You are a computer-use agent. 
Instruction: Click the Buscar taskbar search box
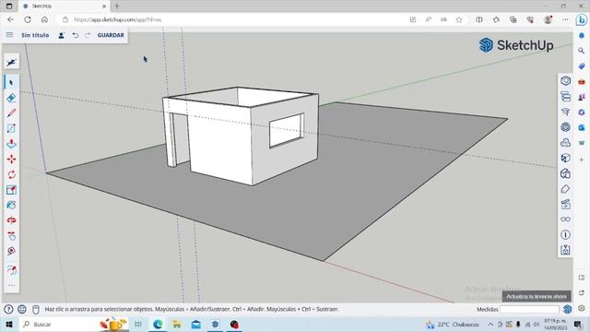74,325
